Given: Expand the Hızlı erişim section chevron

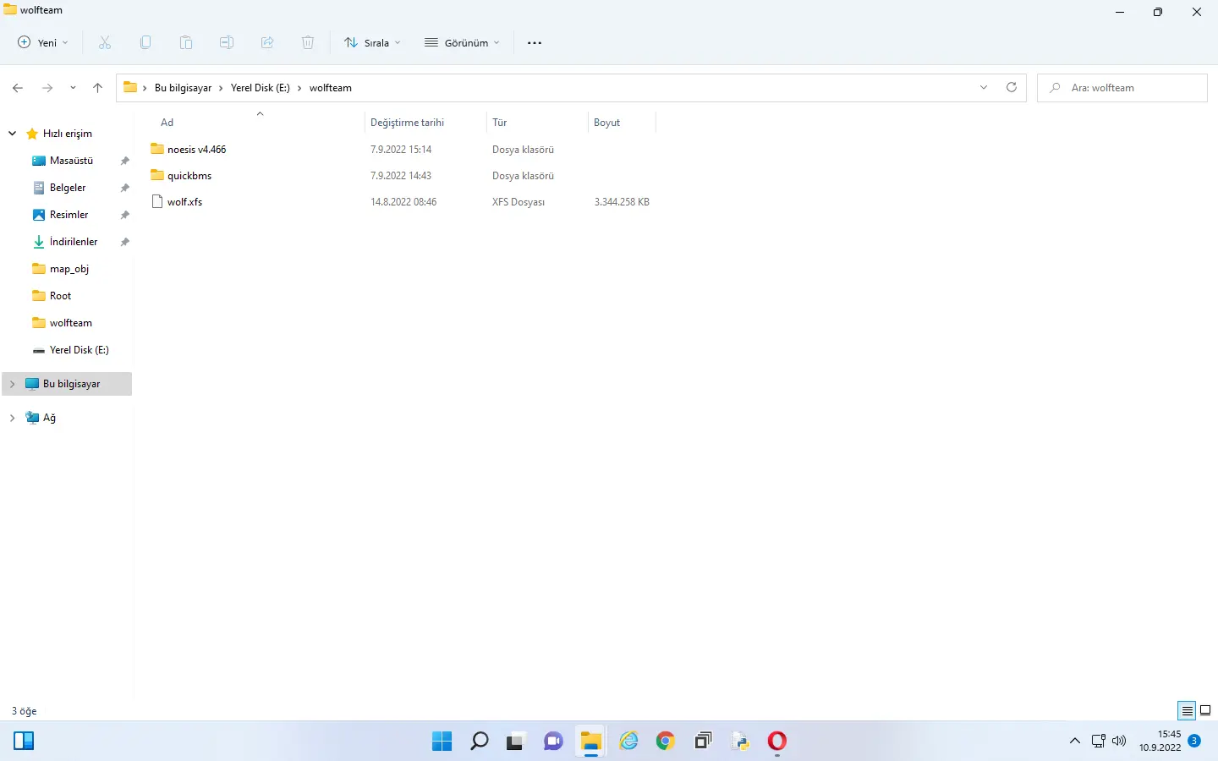Looking at the screenshot, I should [12, 133].
